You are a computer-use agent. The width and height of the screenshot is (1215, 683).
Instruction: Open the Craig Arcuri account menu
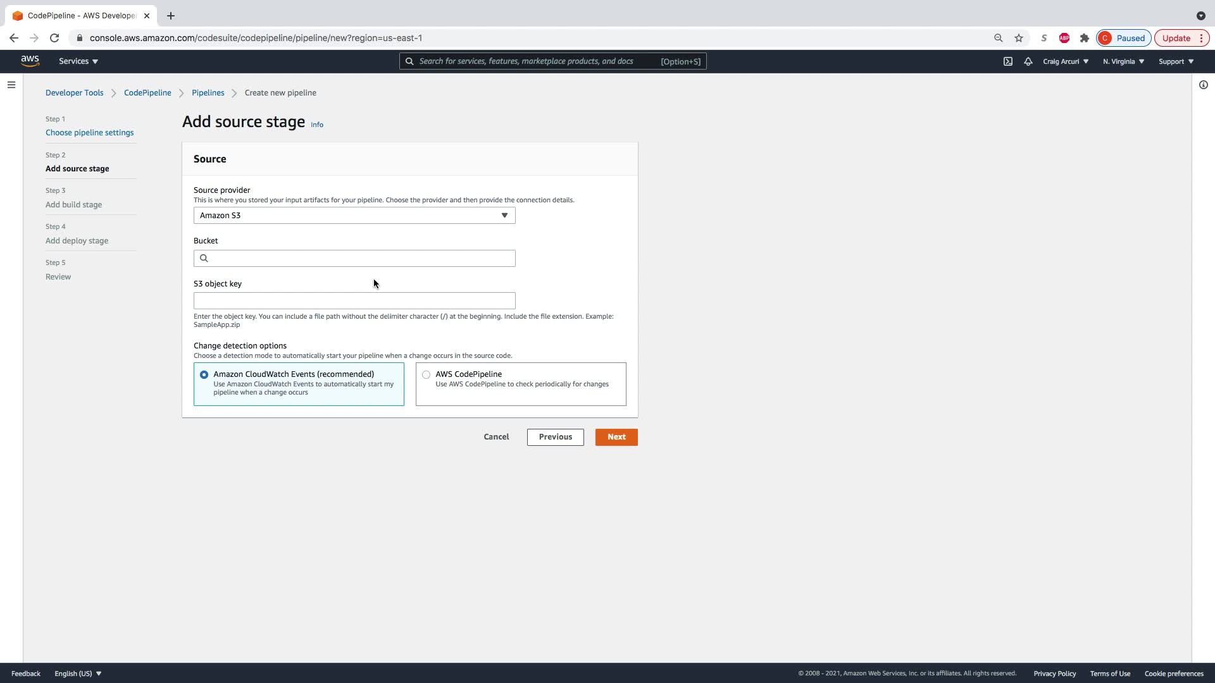[1066, 61]
